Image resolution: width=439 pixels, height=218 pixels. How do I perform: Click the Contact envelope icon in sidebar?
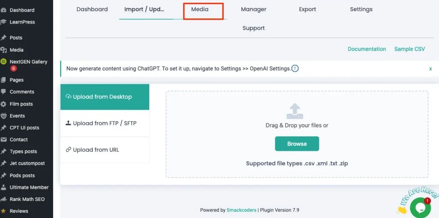coord(4,140)
